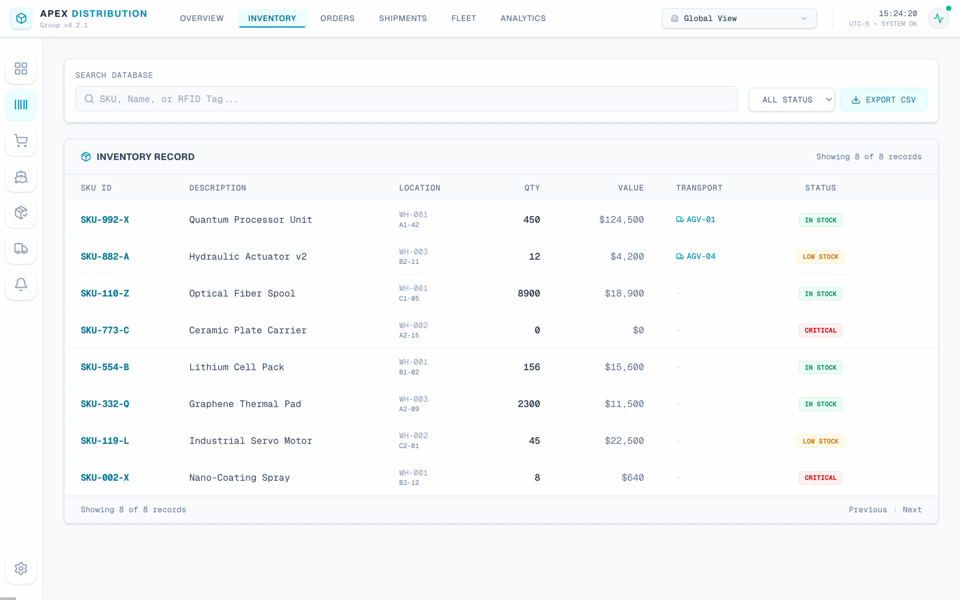Switch to the Orders tab
The width and height of the screenshot is (960, 600).
pyautogui.click(x=337, y=18)
